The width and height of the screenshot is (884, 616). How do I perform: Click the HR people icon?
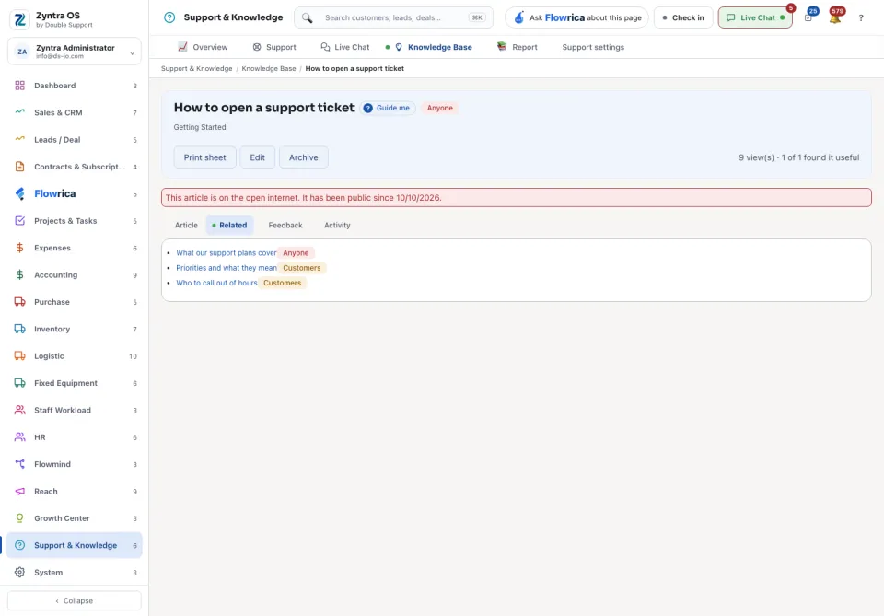pos(19,436)
